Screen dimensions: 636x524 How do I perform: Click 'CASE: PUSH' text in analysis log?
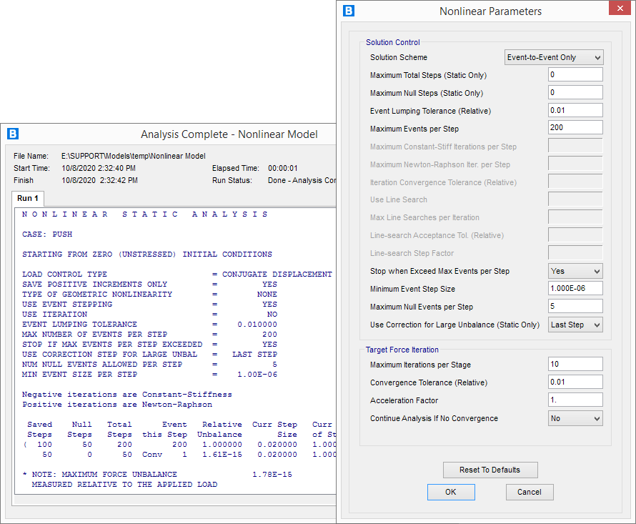[x=47, y=234]
